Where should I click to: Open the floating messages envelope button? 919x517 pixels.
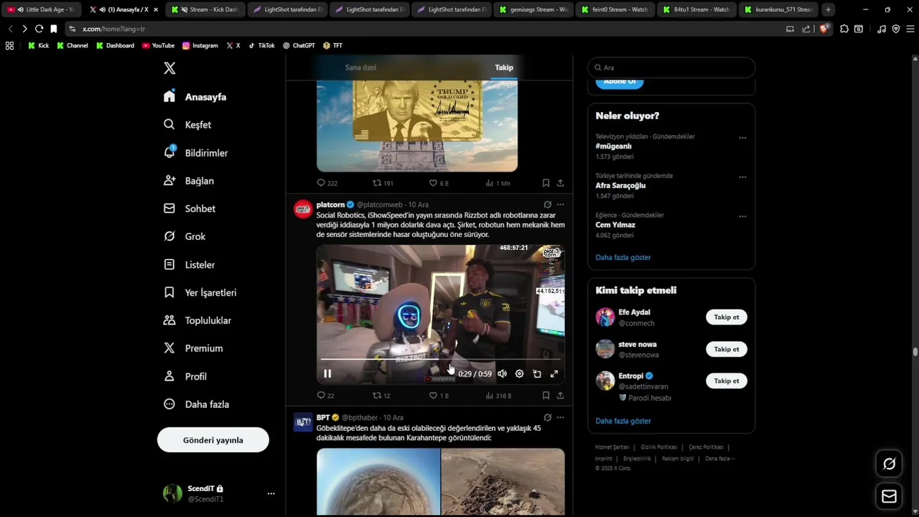pyautogui.click(x=889, y=496)
